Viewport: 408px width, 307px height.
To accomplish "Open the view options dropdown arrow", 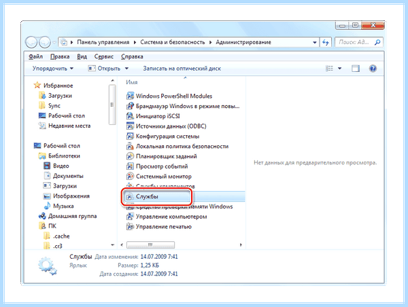I will [339, 69].
